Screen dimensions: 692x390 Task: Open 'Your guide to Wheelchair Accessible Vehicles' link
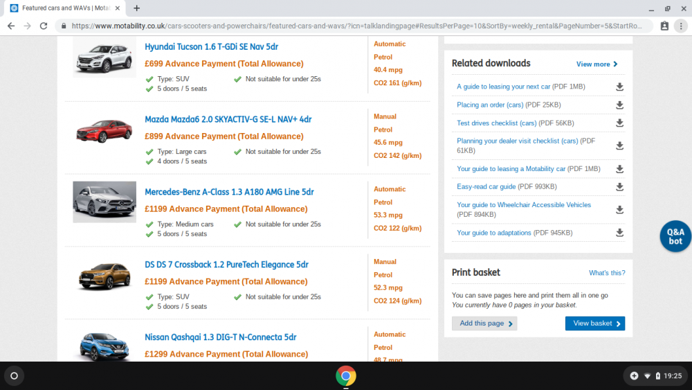pos(523,205)
